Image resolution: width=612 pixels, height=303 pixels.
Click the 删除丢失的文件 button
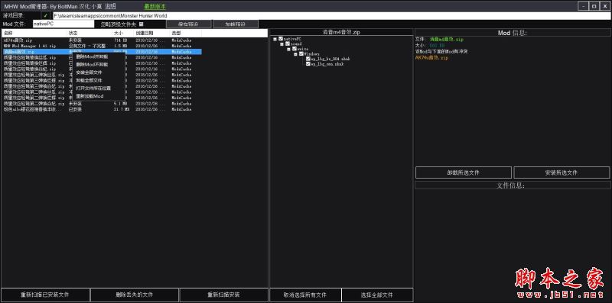[135, 295]
